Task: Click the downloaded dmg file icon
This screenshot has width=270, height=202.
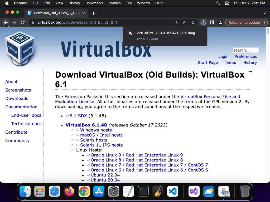Action: [130, 33]
